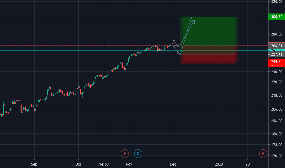The width and height of the screenshot is (285, 168).
Task: Click the red 249.84 stop price label
Action: (277, 62)
